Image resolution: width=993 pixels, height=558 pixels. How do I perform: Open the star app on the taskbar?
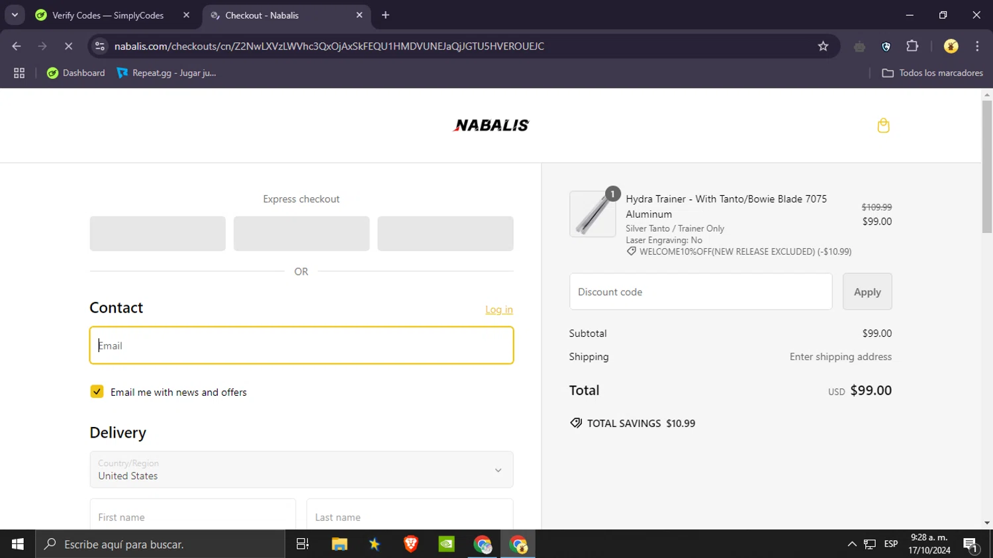coord(375,544)
